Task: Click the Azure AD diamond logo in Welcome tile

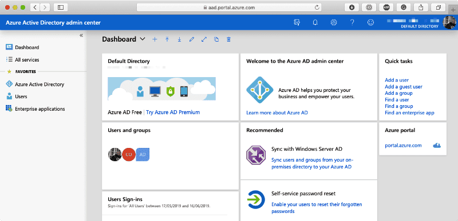Action: (260, 90)
